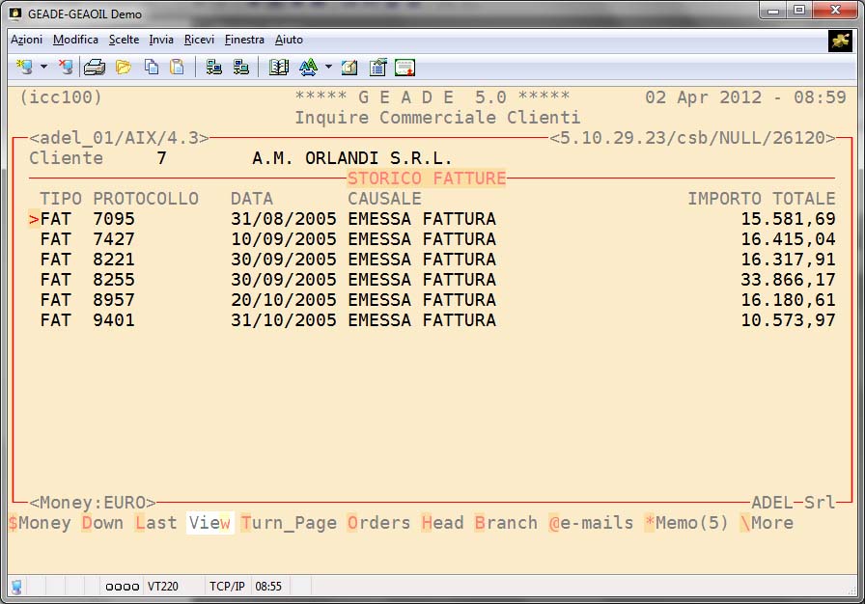Open the Azioni menu
The height and width of the screenshot is (604, 865).
coord(26,40)
